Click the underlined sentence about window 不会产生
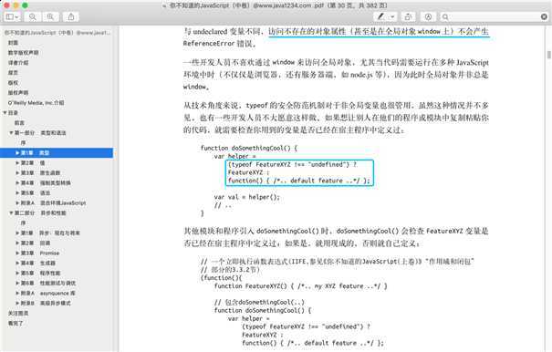 pyautogui.click(x=379, y=31)
